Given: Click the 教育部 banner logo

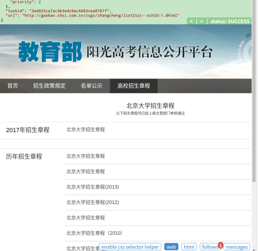Looking at the screenshot, I should coord(50,52).
